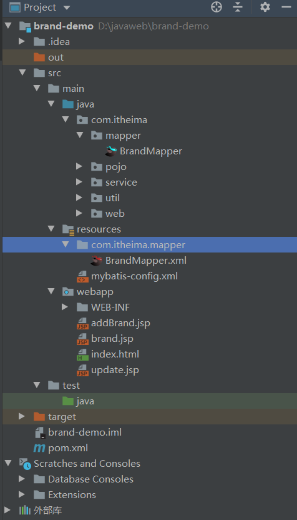Click the BrandMapper interface bird icon
Image resolution: width=297 pixels, height=520 pixels.
click(x=111, y=151)
